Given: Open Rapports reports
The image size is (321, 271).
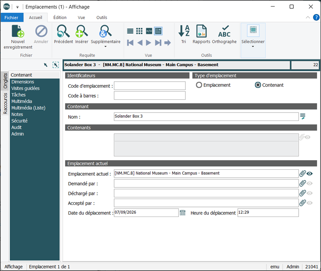Looking at the screenshot, I should click(201, 34).
